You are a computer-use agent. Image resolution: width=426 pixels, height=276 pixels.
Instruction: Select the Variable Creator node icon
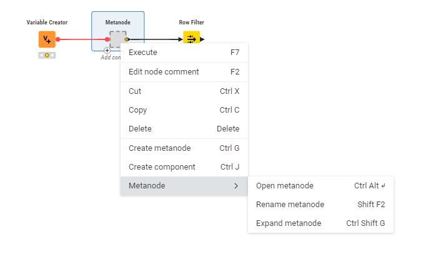click(47, 39)
